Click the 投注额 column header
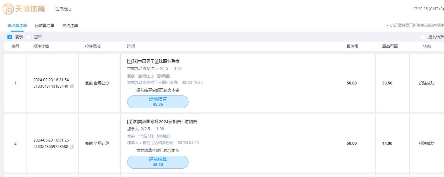444x177 pixels. pos(352,46)
